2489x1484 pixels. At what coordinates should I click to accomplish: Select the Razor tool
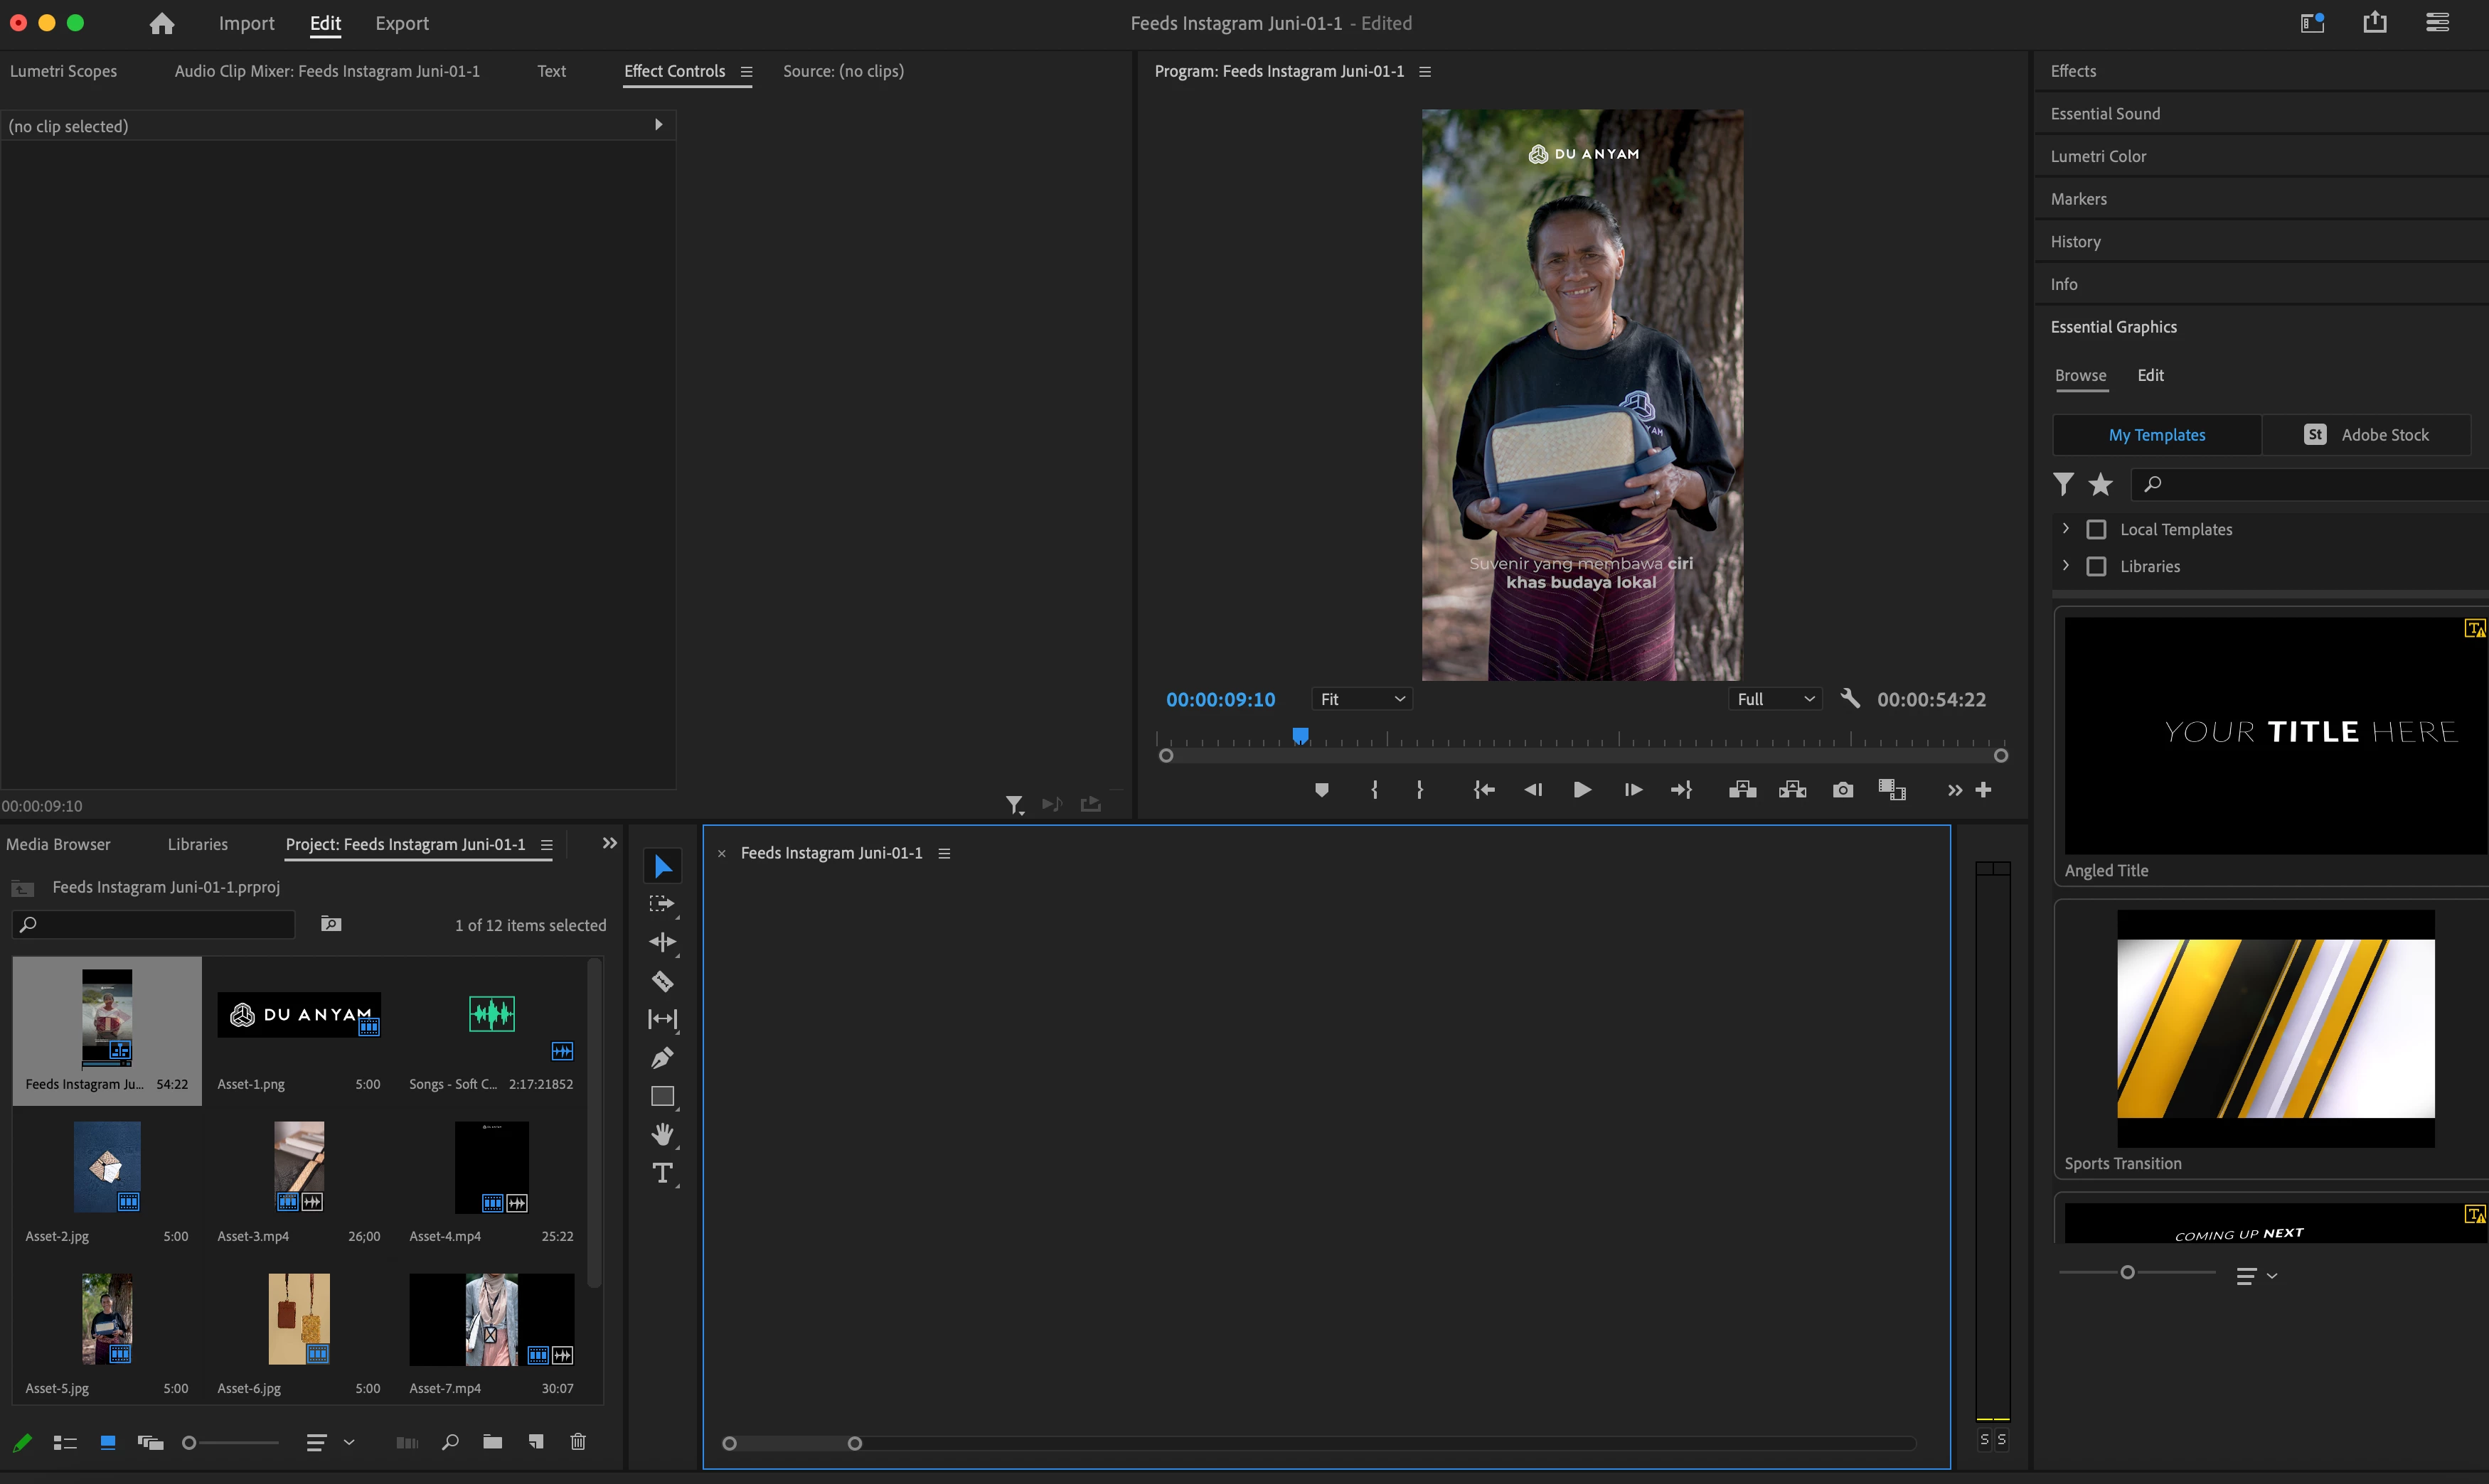662,981
